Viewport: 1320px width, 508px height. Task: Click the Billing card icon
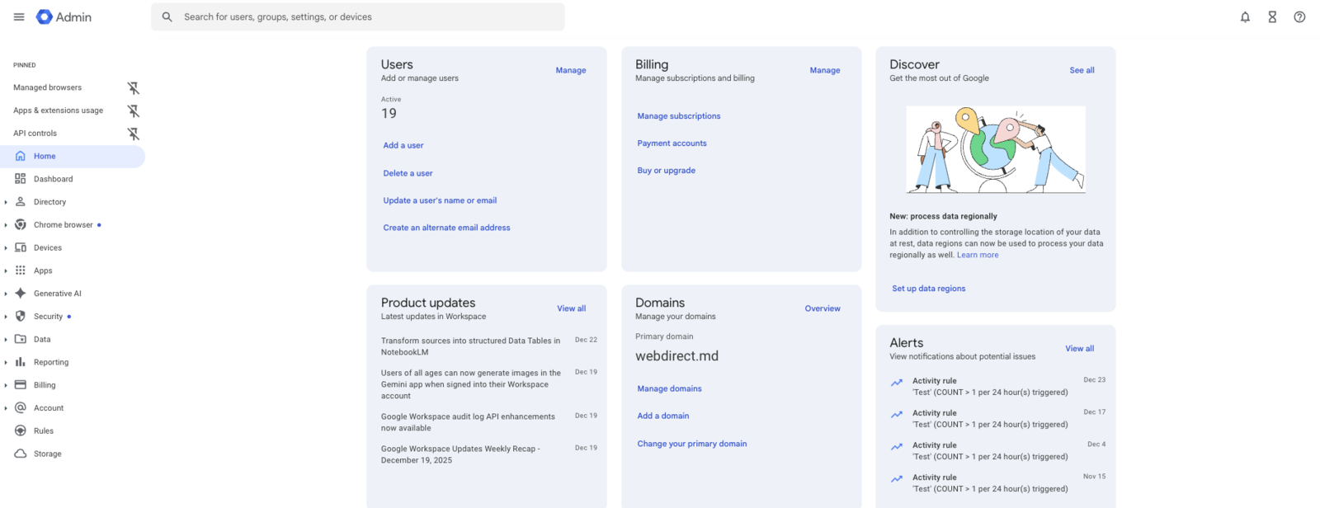[x=21, y=385]
